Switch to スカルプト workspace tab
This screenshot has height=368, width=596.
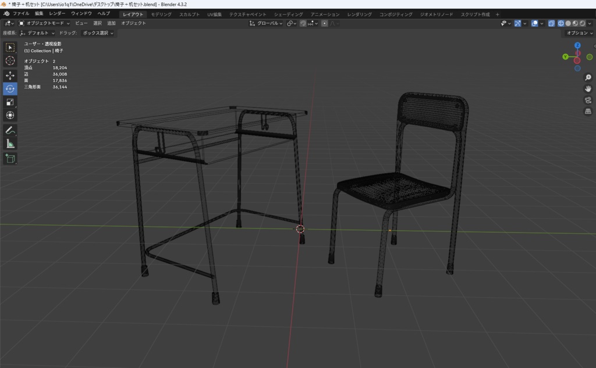coord(189,15)
